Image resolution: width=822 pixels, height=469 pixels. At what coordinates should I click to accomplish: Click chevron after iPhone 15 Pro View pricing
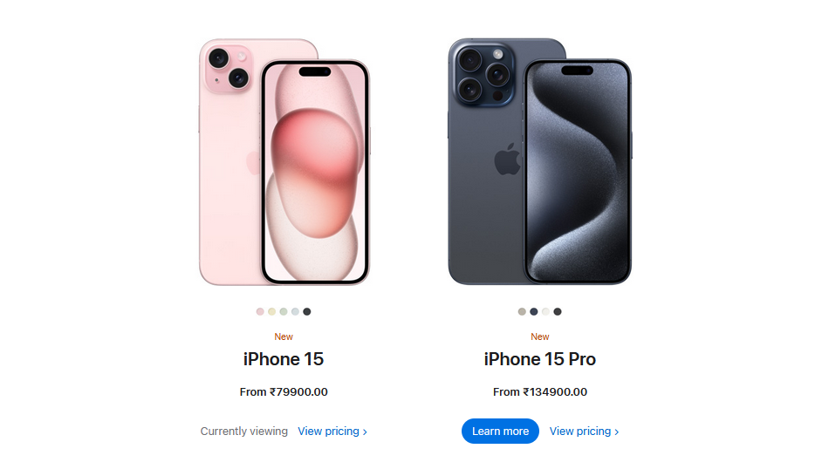[x=616, y=432]
